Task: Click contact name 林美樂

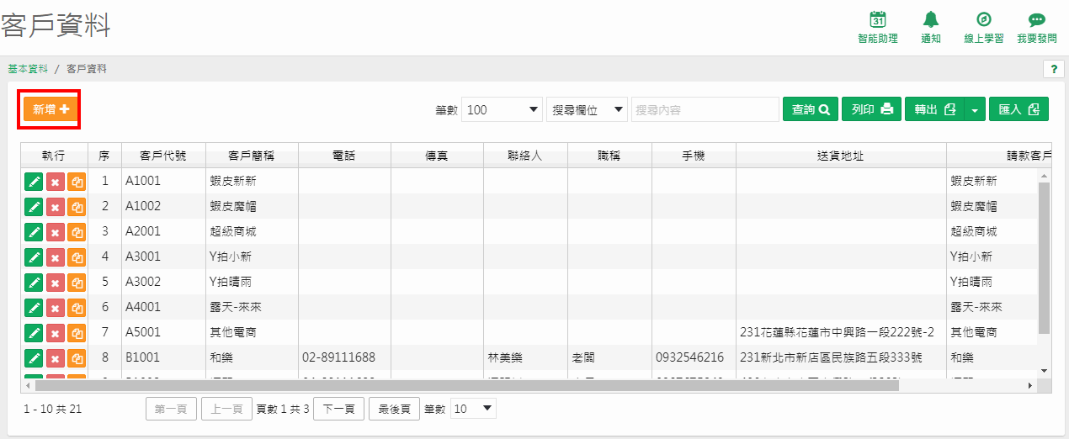Action: [505, 357]
